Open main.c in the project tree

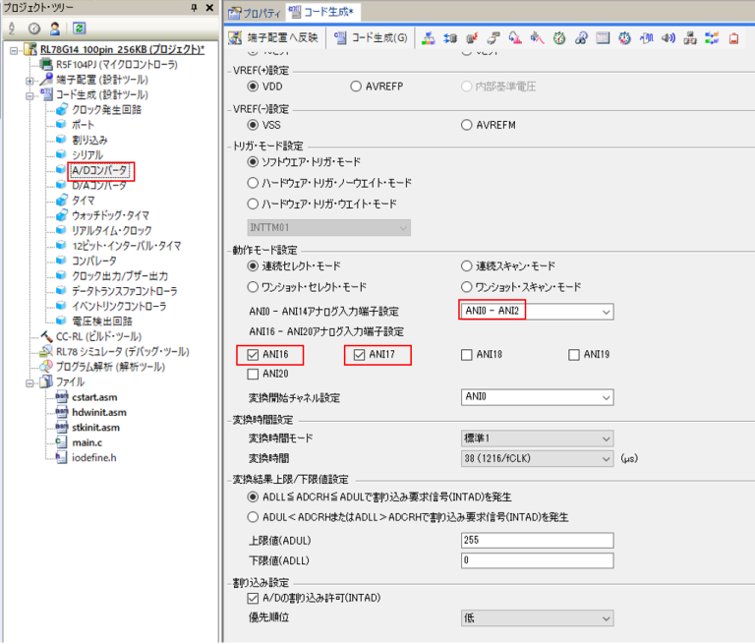[x=89, y=442]
